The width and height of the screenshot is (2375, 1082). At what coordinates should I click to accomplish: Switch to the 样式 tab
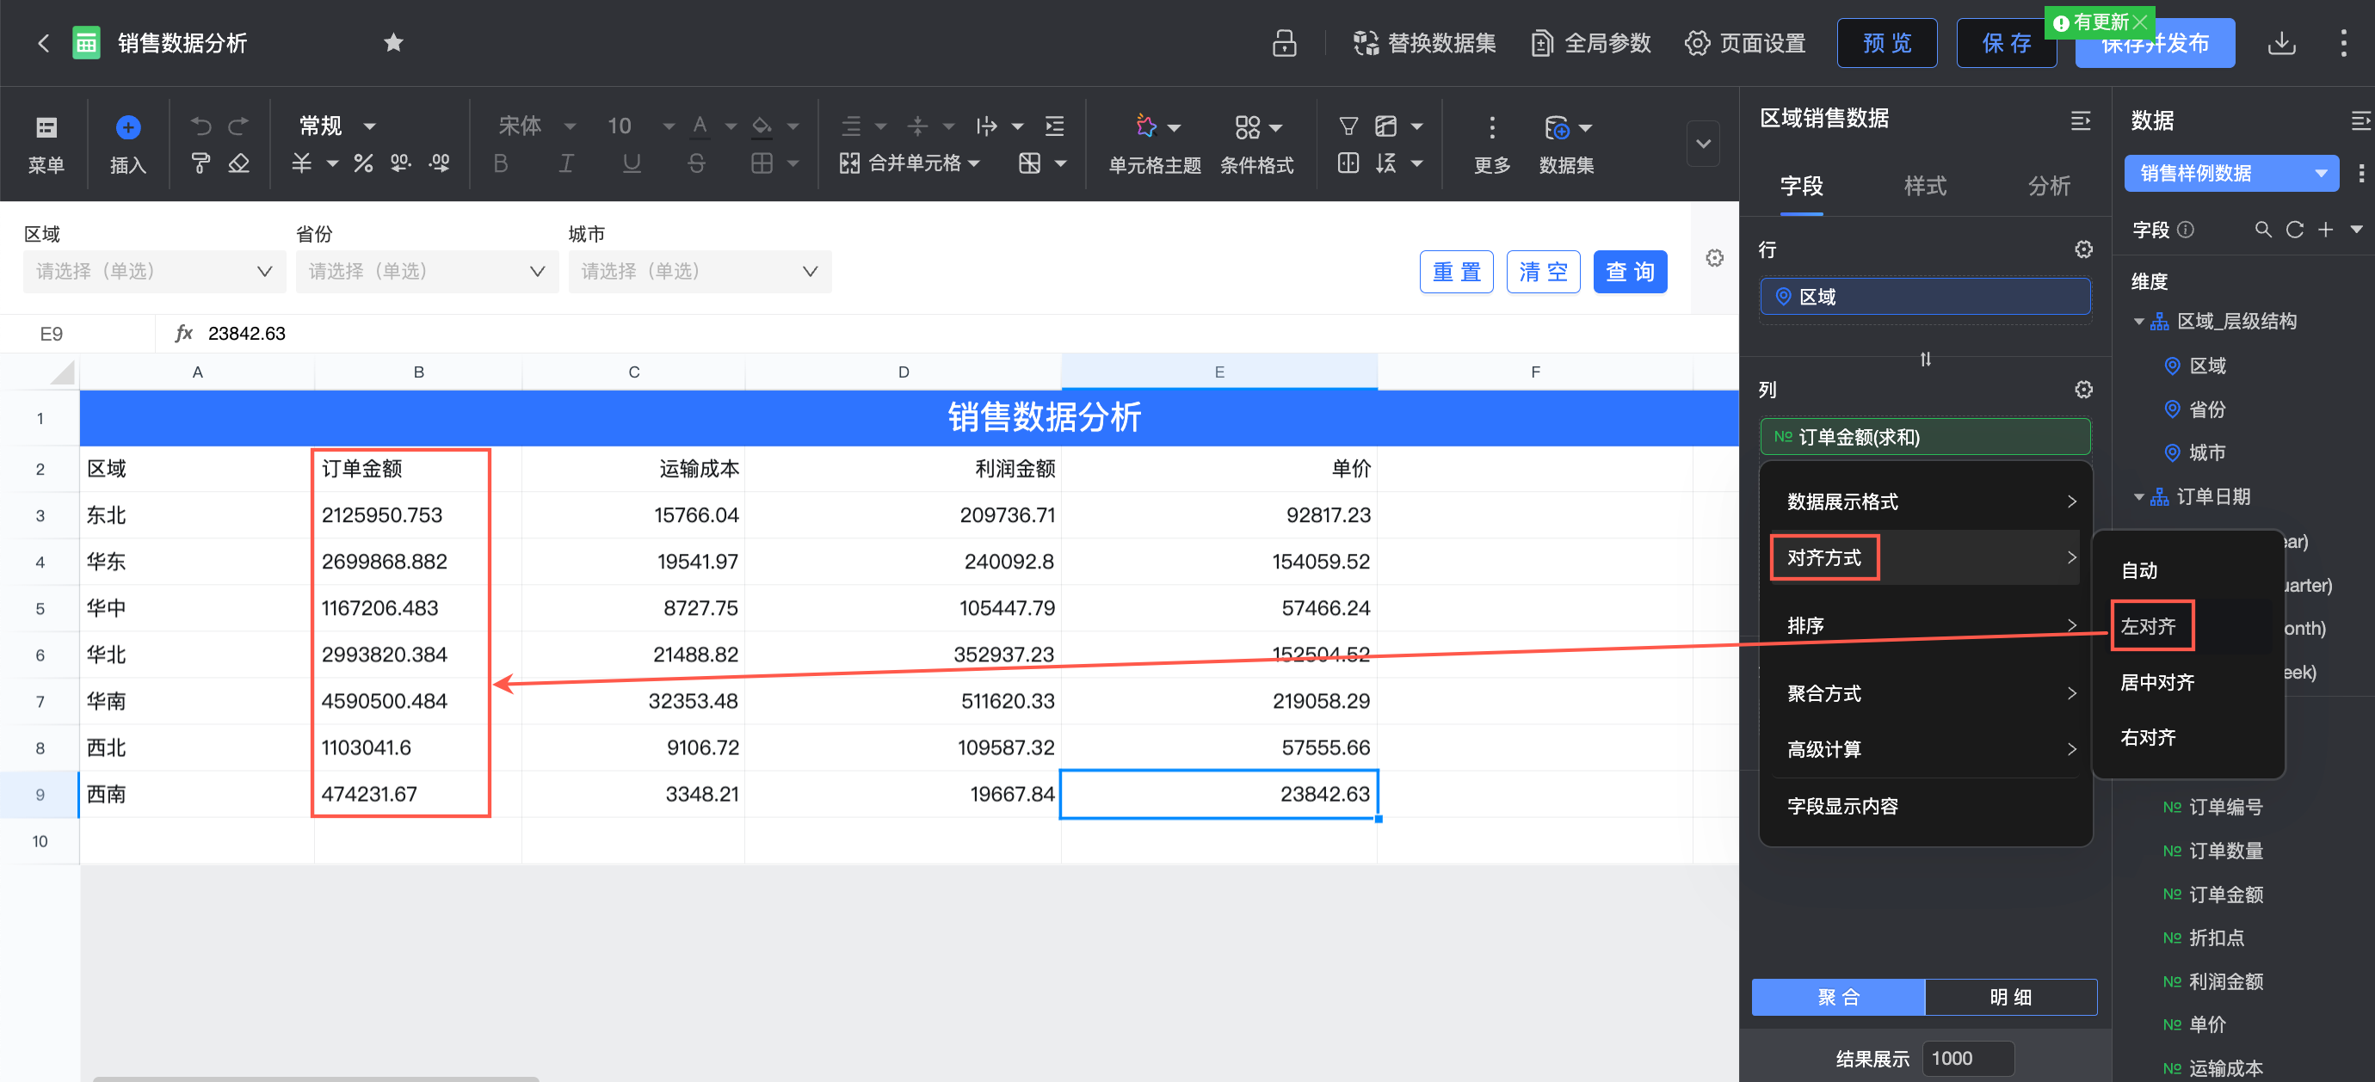[1924, 186]
